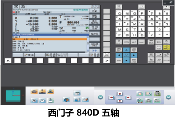175x120 pixels.
Task: Click the blue left cursor key
Action: click(x=119, y=55)
